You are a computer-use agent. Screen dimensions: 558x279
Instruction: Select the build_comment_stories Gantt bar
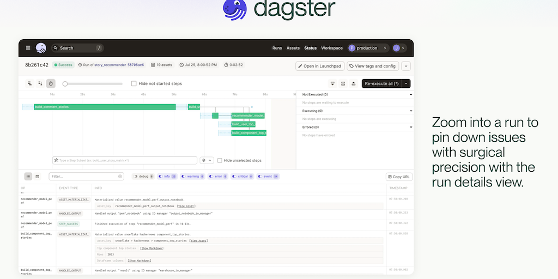click(x=105, y=107)
